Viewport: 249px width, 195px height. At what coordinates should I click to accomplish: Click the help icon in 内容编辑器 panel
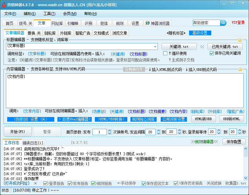click(x=240, y=70)
